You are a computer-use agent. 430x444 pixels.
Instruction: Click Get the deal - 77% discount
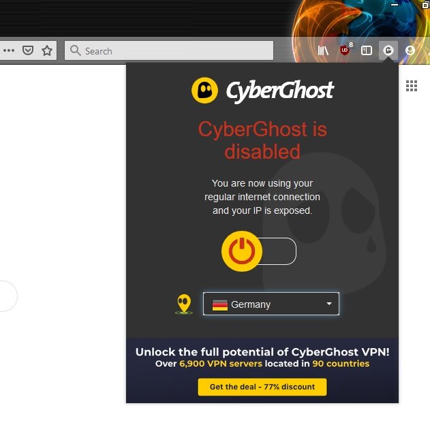262,387
